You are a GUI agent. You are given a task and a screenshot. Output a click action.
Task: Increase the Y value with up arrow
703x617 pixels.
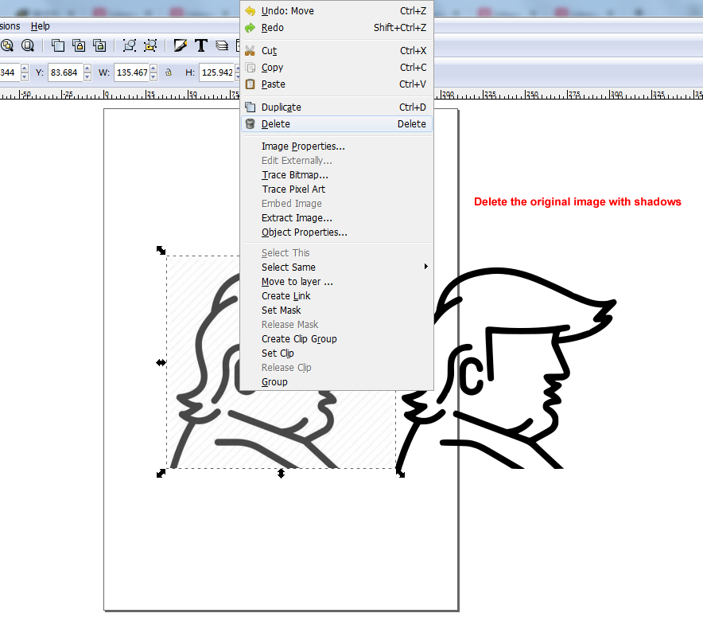point(87,69)
